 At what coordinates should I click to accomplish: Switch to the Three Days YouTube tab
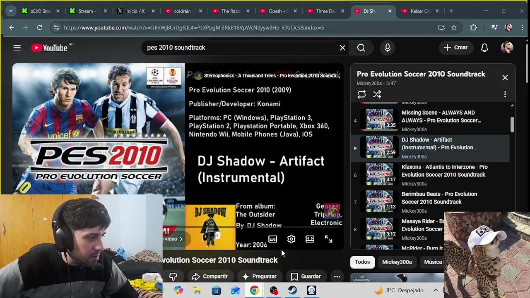click(325, 11)
